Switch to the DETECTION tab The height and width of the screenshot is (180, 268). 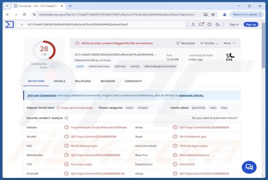36,81
